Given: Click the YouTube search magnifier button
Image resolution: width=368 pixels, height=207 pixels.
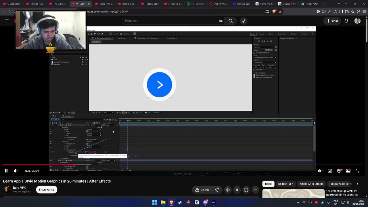Looking at the screenshot, I should (231, 21).
